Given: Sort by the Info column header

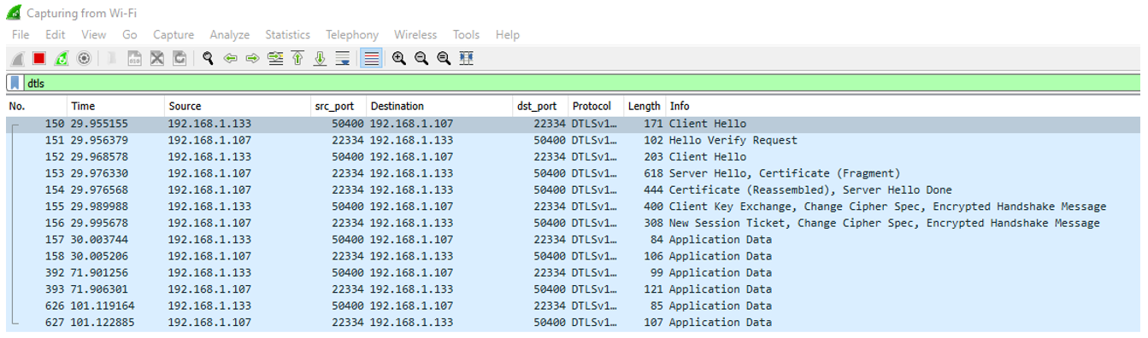Looking at the screenshot, I should 903,107.
